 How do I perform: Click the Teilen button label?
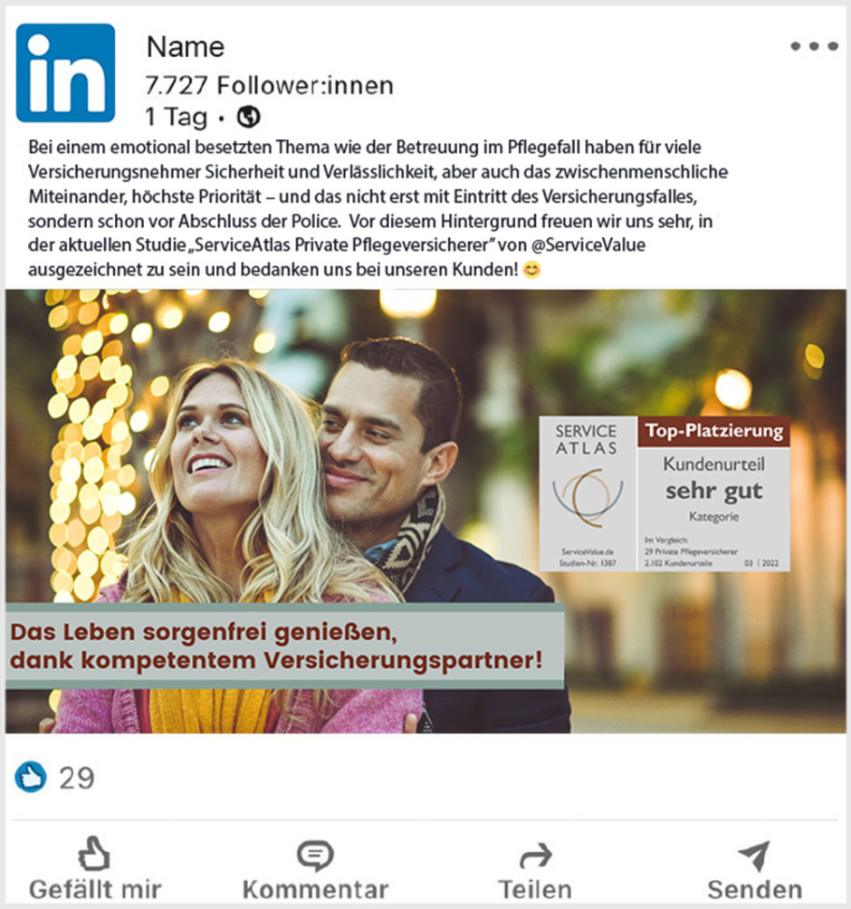pyautogui.click(x=535, y=889)
